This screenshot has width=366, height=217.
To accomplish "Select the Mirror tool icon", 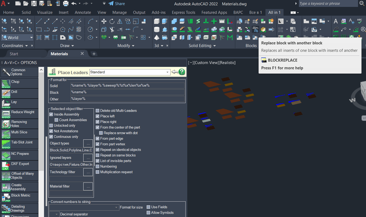I will [120, 21].
